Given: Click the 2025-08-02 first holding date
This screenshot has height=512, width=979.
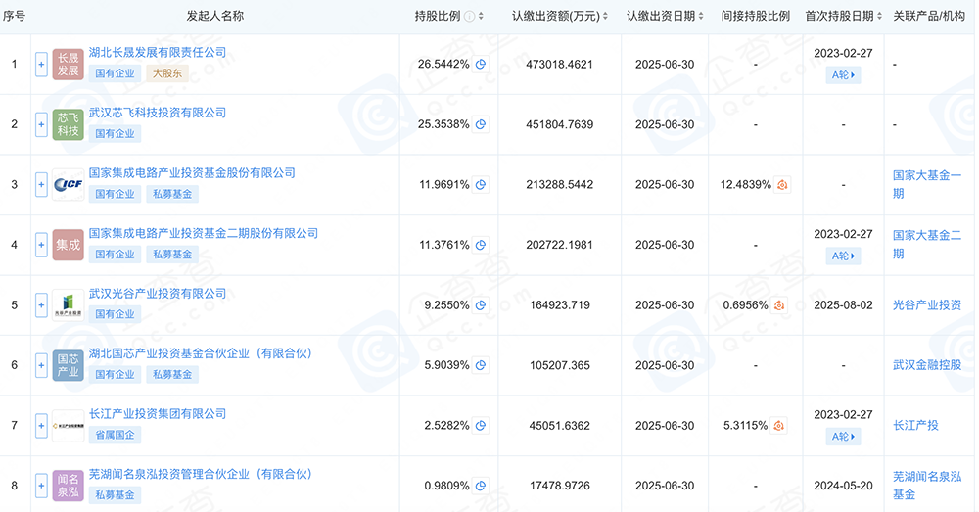Looking at the screenshot, I should point(843,305).
